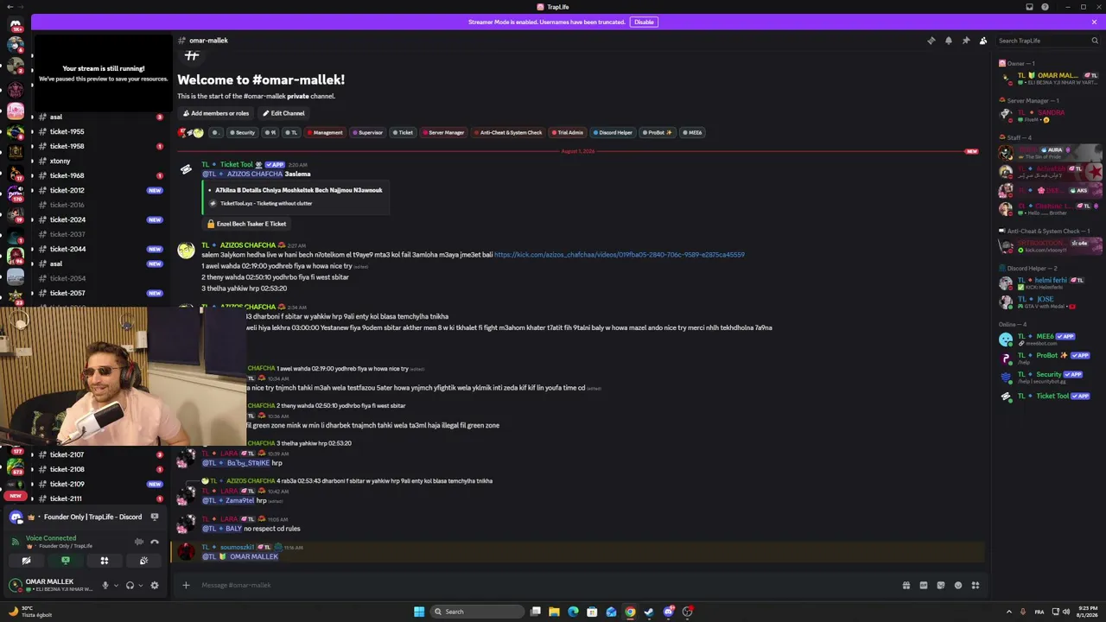Viewport: 1106px width, 622px height.
Task: Open the sticker picker
Action: pyautogui.click(x=940, y=585)
